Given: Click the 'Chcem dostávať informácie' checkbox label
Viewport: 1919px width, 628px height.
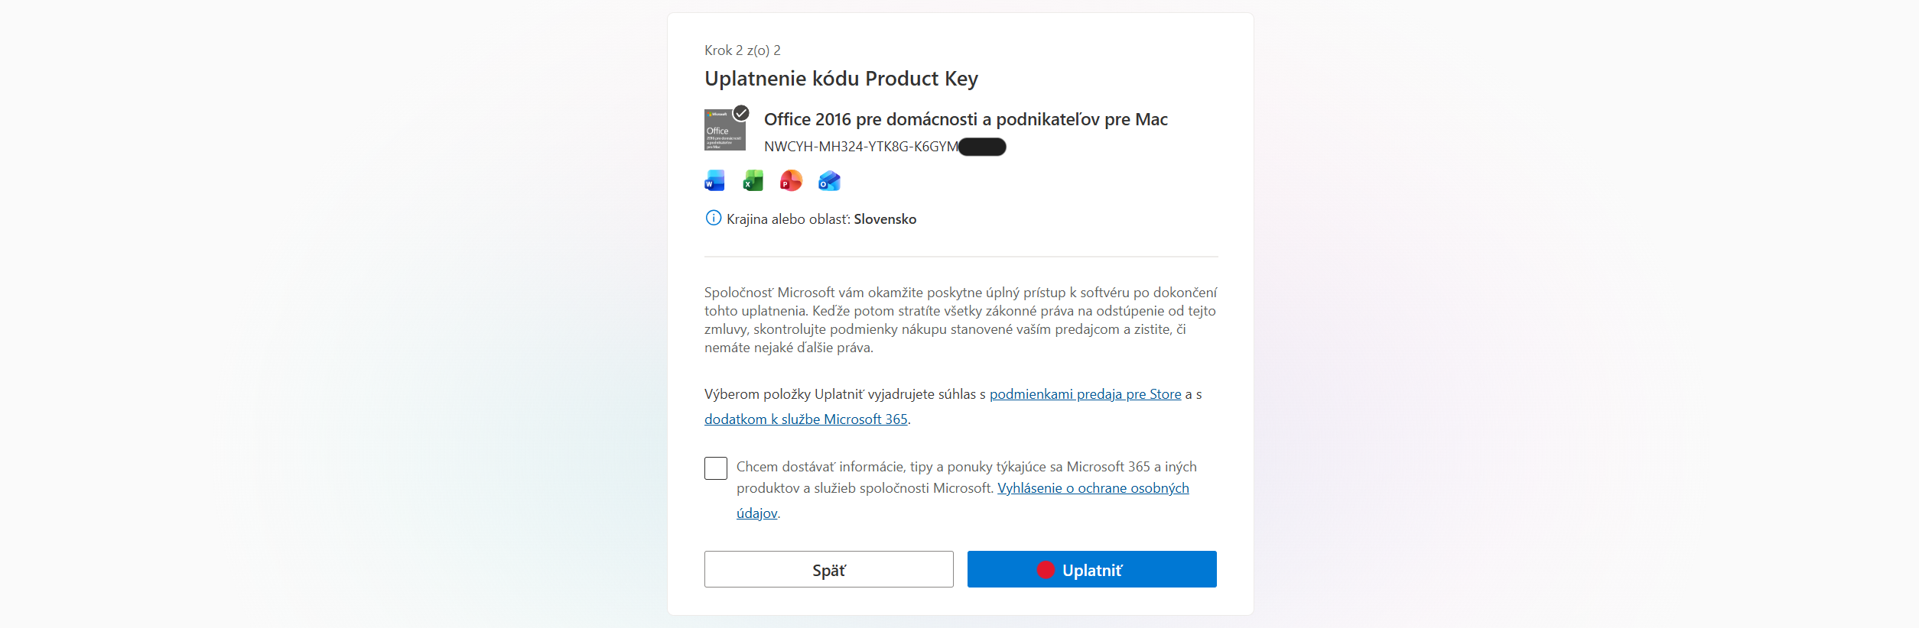Looking at the screenshot, I should tap(966, 467).
